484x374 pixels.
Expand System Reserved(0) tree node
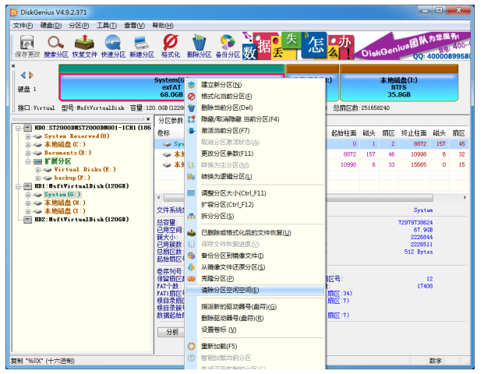[x=28, y=136]
